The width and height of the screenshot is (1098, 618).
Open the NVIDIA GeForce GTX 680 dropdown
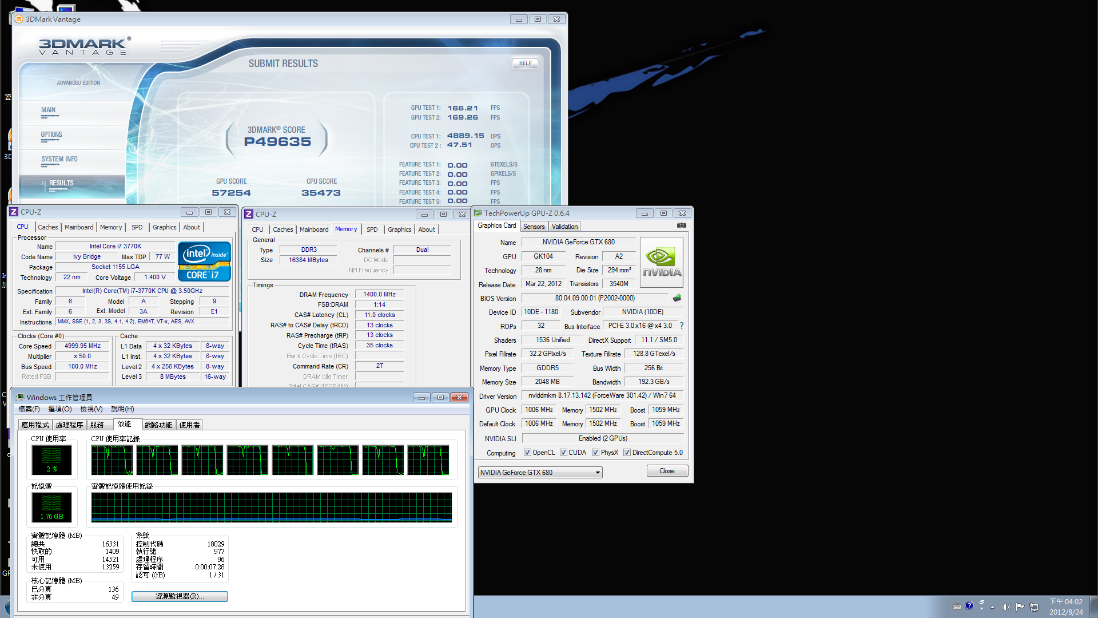point(540,473)
